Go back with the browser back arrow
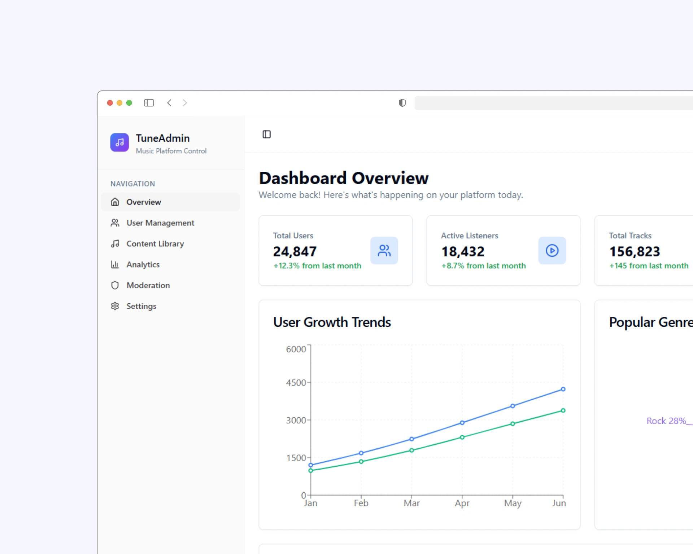 [x=169, y=103]
